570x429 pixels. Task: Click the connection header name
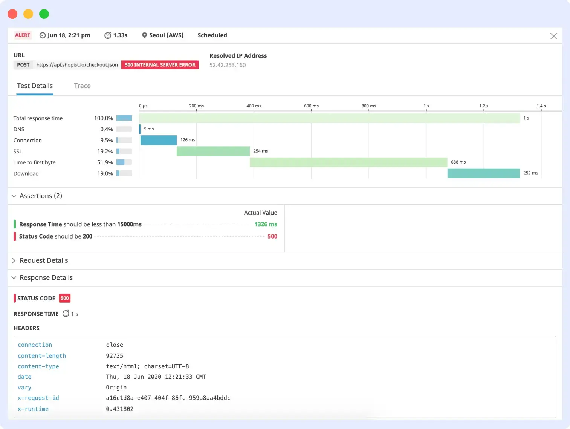point(35,345)
